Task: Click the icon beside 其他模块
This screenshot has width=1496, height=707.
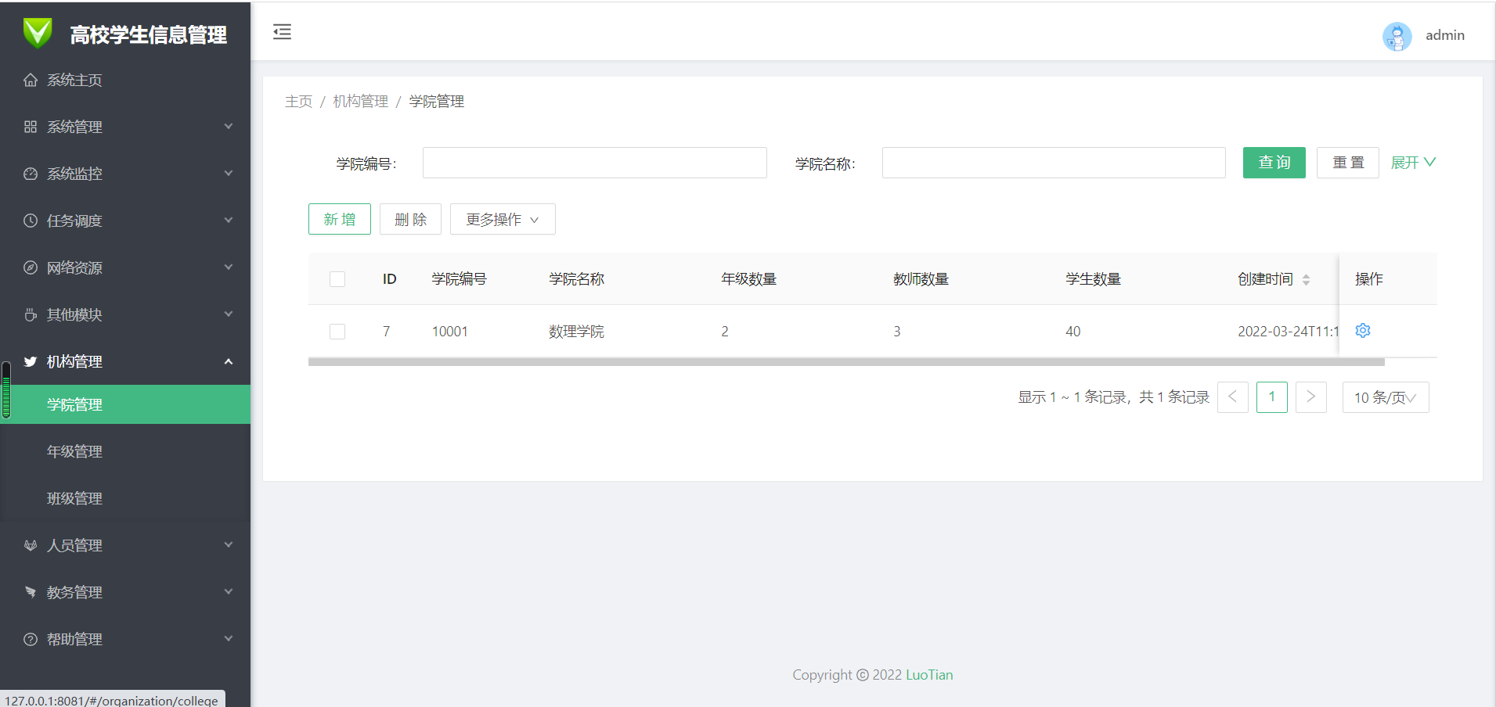Action: point(31,314)
